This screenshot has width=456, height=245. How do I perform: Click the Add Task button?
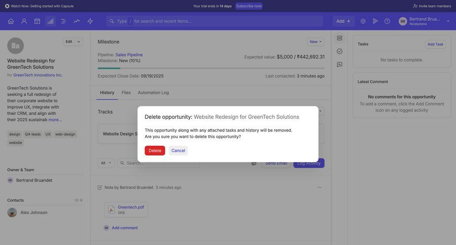435,44
